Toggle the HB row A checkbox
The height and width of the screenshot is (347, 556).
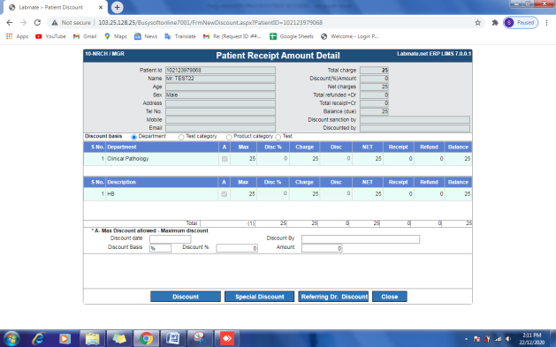point(225,194)
